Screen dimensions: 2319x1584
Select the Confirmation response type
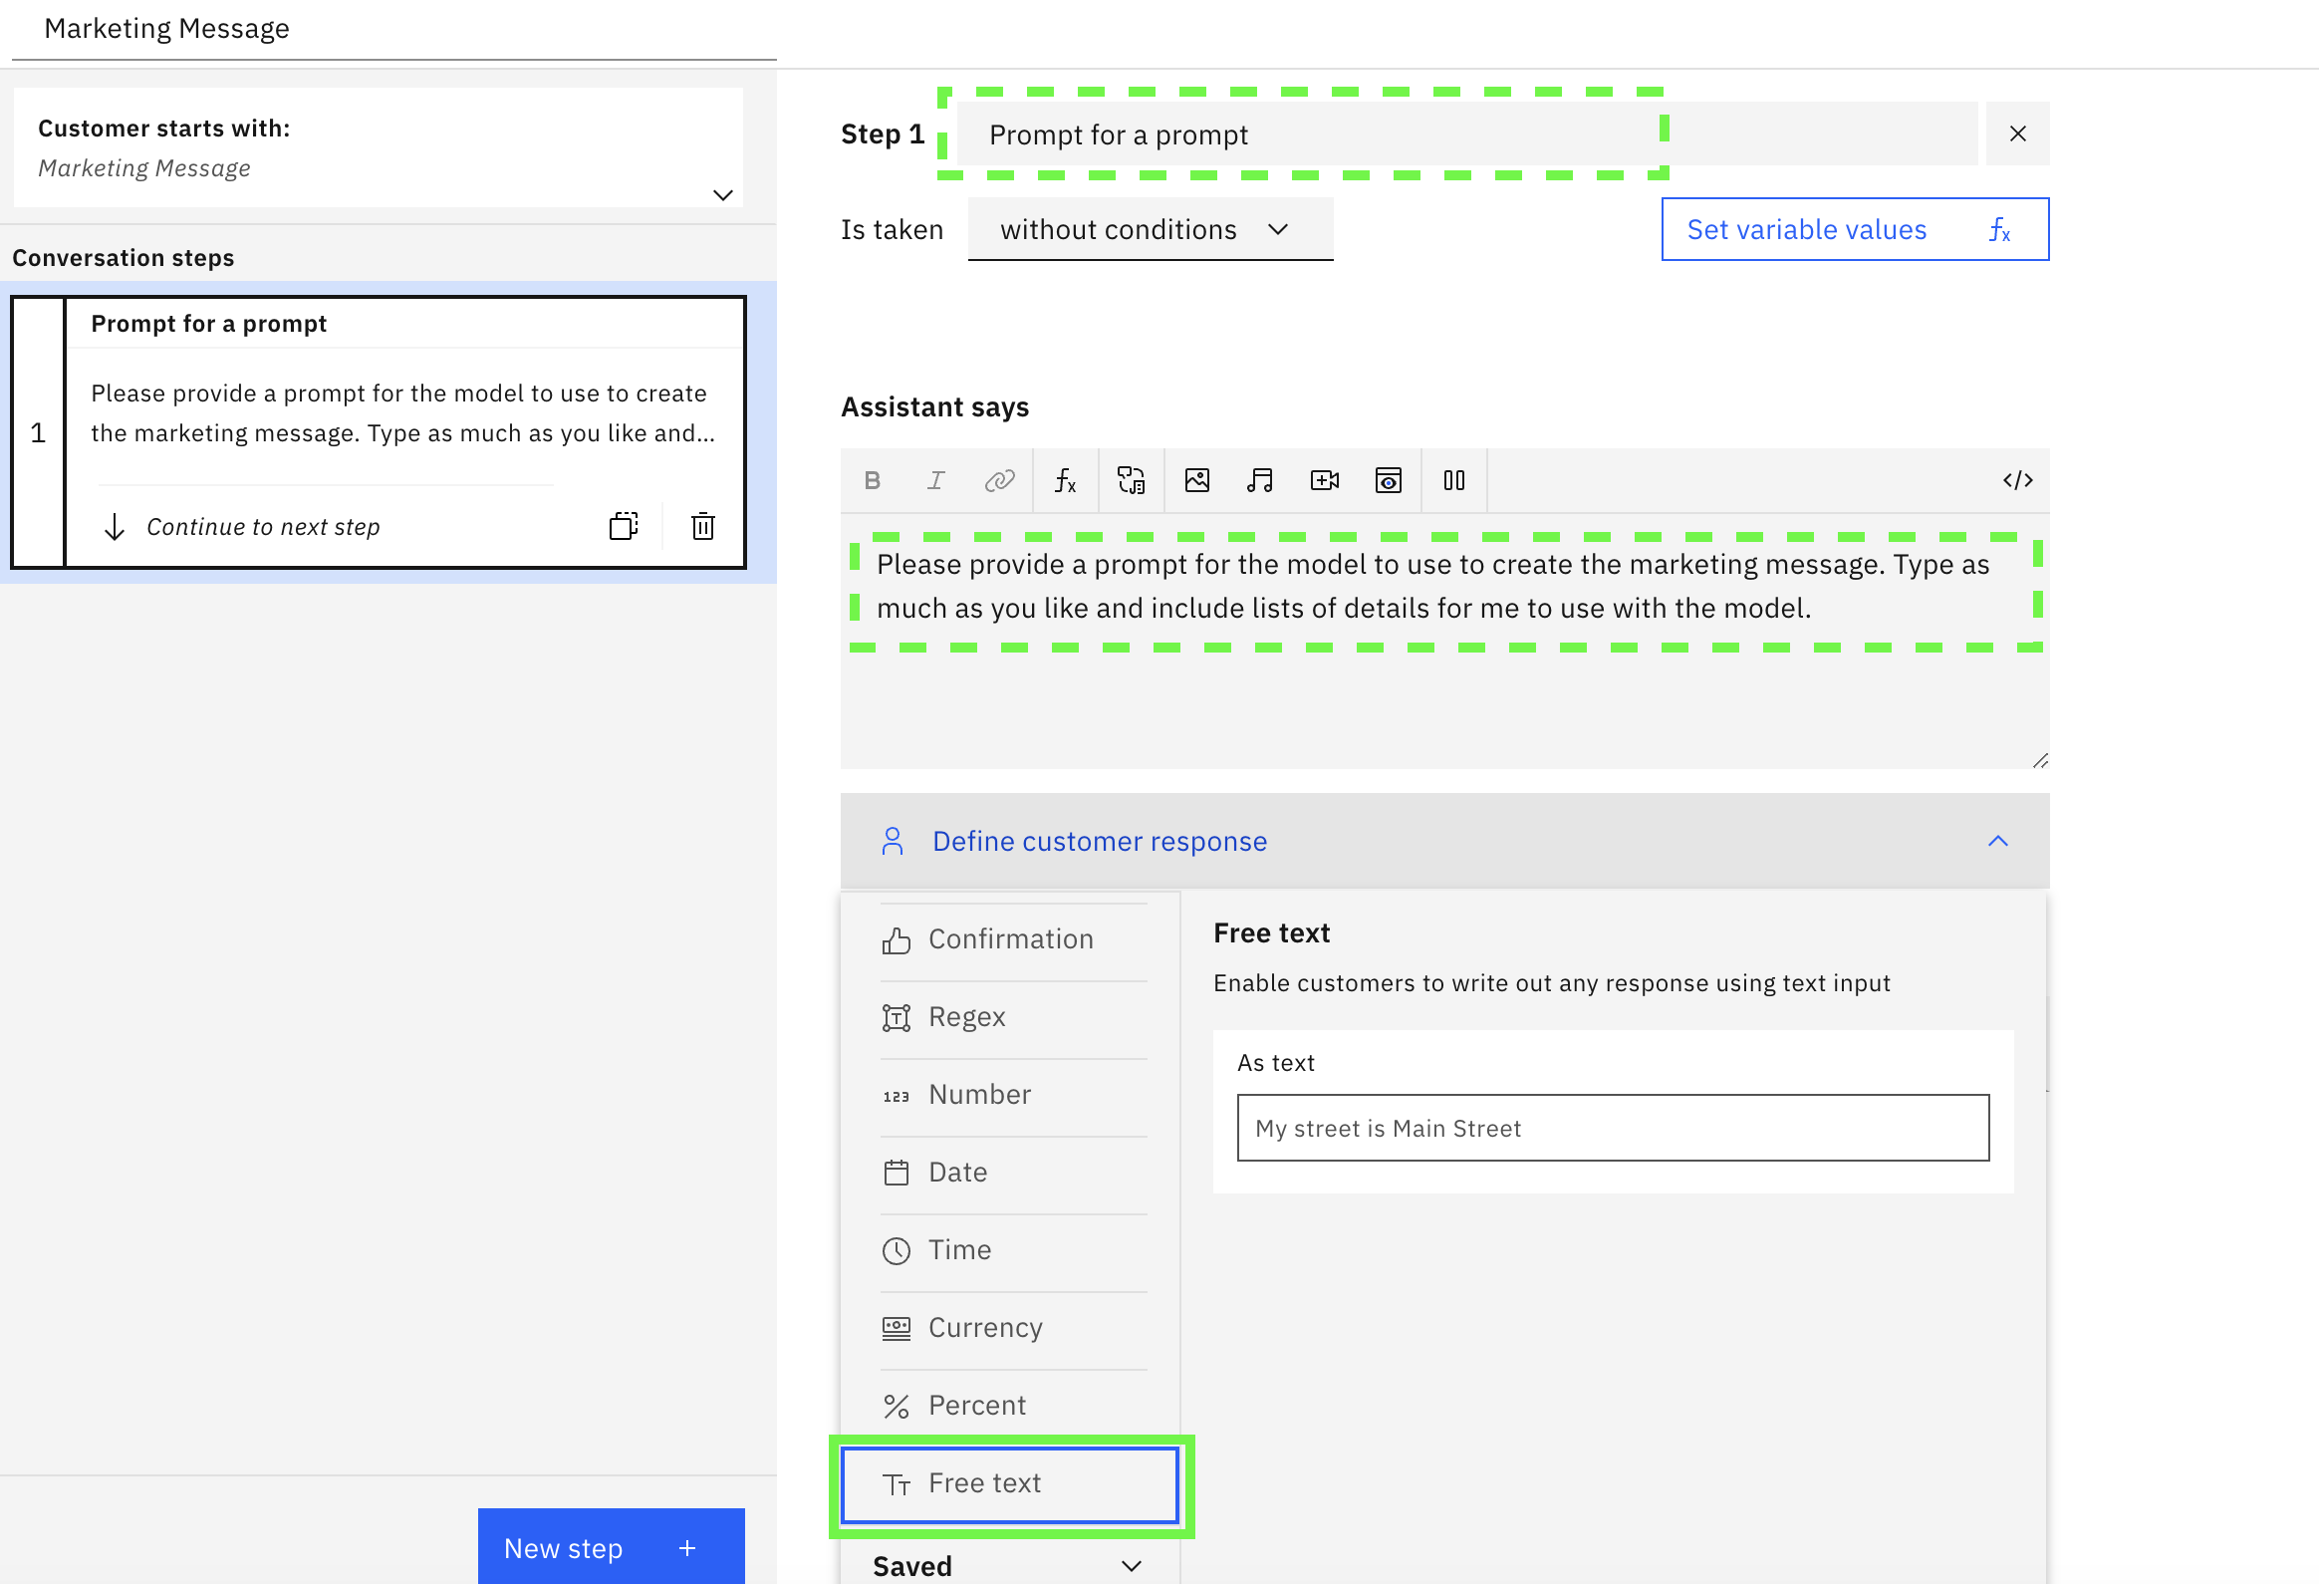tap(1011, 937)
